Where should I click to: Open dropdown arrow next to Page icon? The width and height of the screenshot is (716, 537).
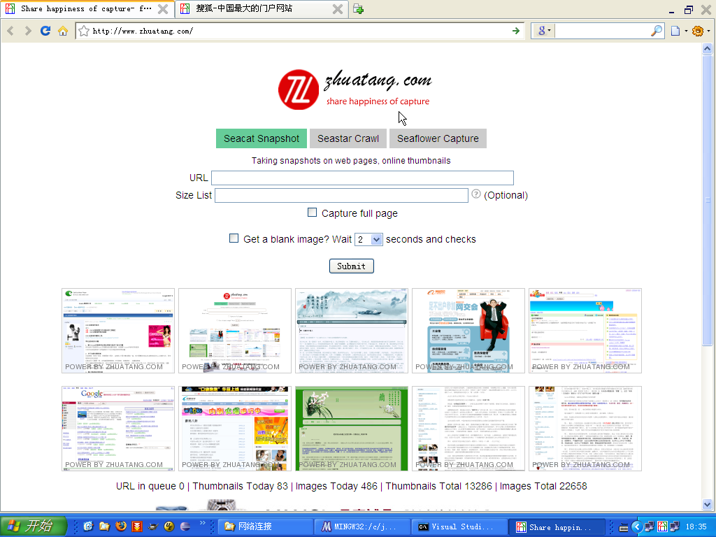pos(686,31)
